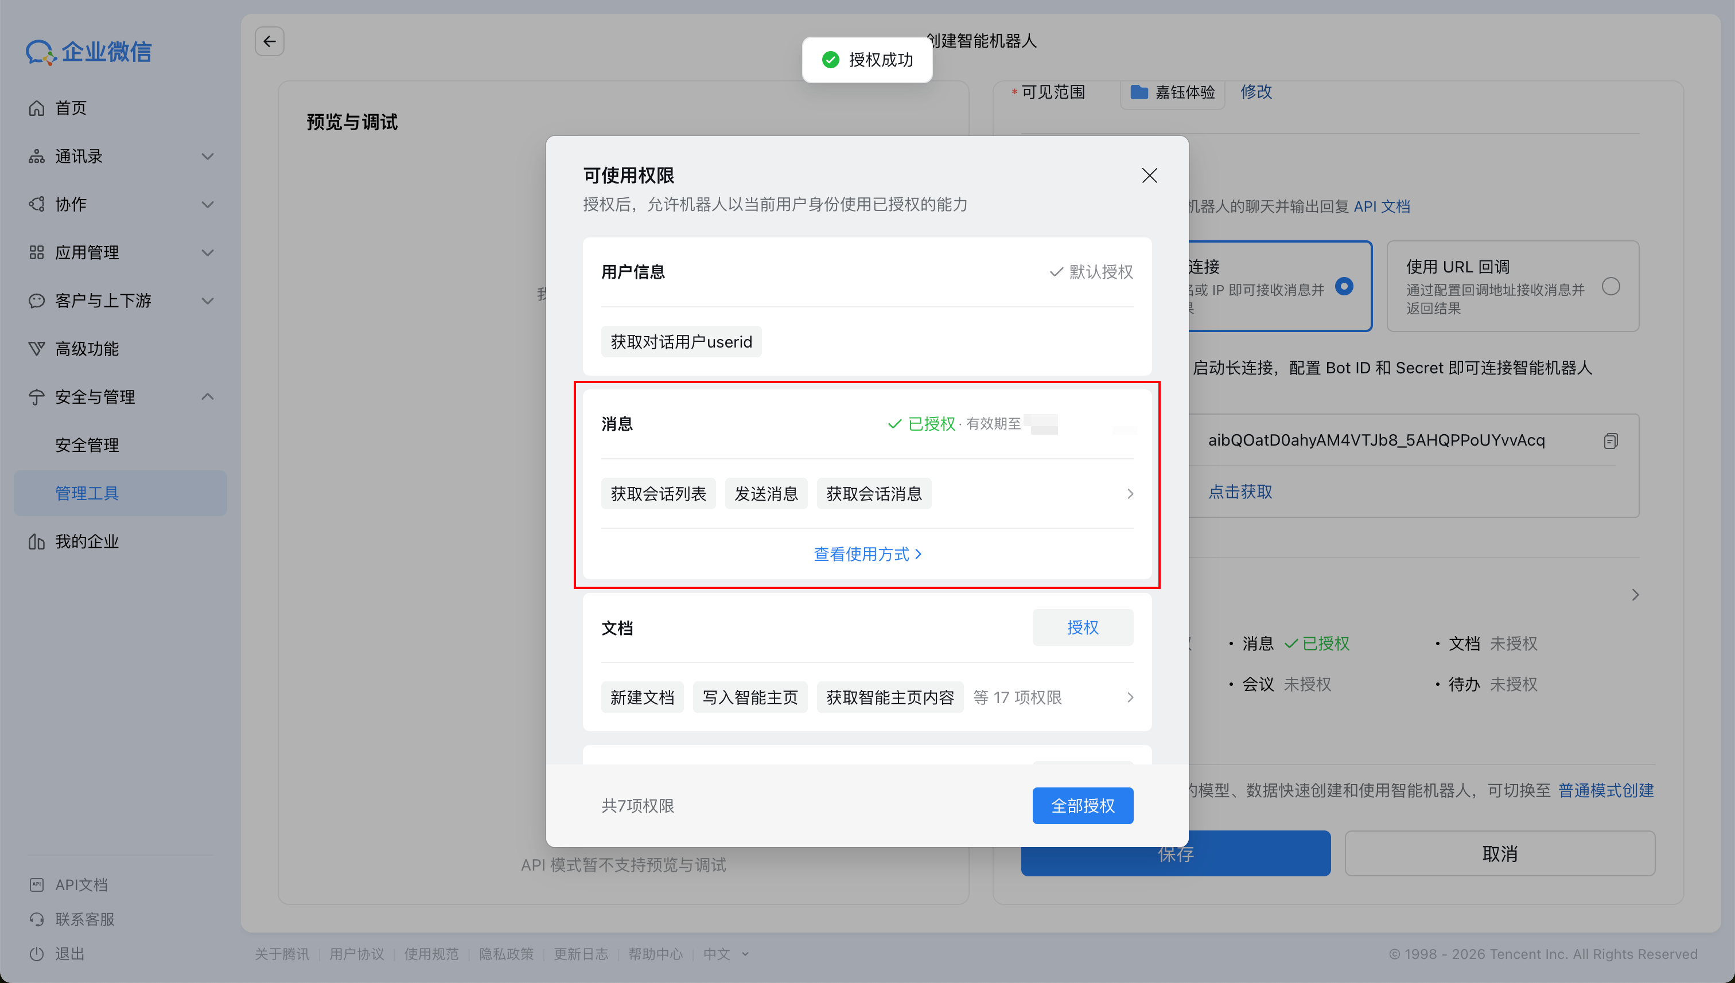The height and width of the screenshot is (983, 1735).
Task: Click the 全部授权 authorize all button
Action: pos(1083,805)
